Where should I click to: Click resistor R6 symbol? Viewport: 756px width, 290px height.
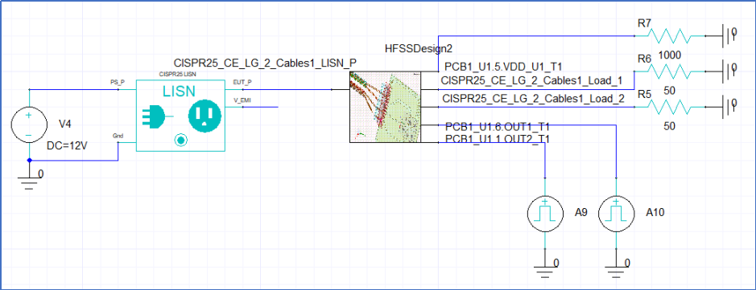point(669,71)
